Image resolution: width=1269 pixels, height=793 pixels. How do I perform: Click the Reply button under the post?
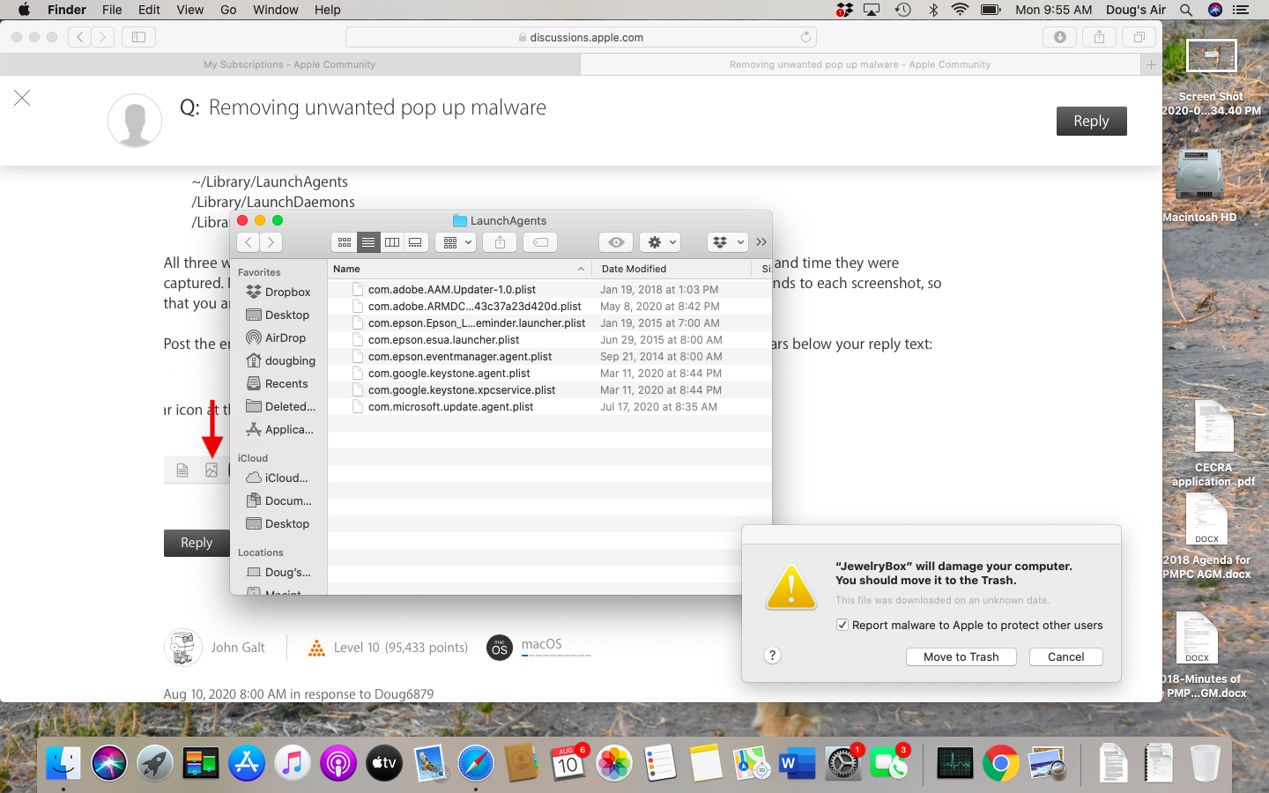point(197,543)
